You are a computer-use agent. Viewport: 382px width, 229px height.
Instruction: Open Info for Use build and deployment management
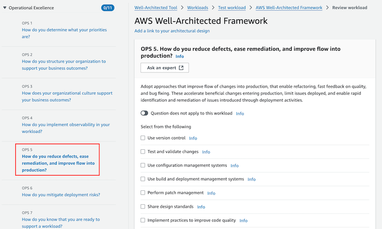tap(252, 179)
